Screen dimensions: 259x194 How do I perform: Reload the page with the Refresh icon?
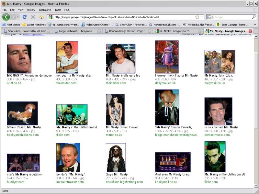(x=25, y=17)
